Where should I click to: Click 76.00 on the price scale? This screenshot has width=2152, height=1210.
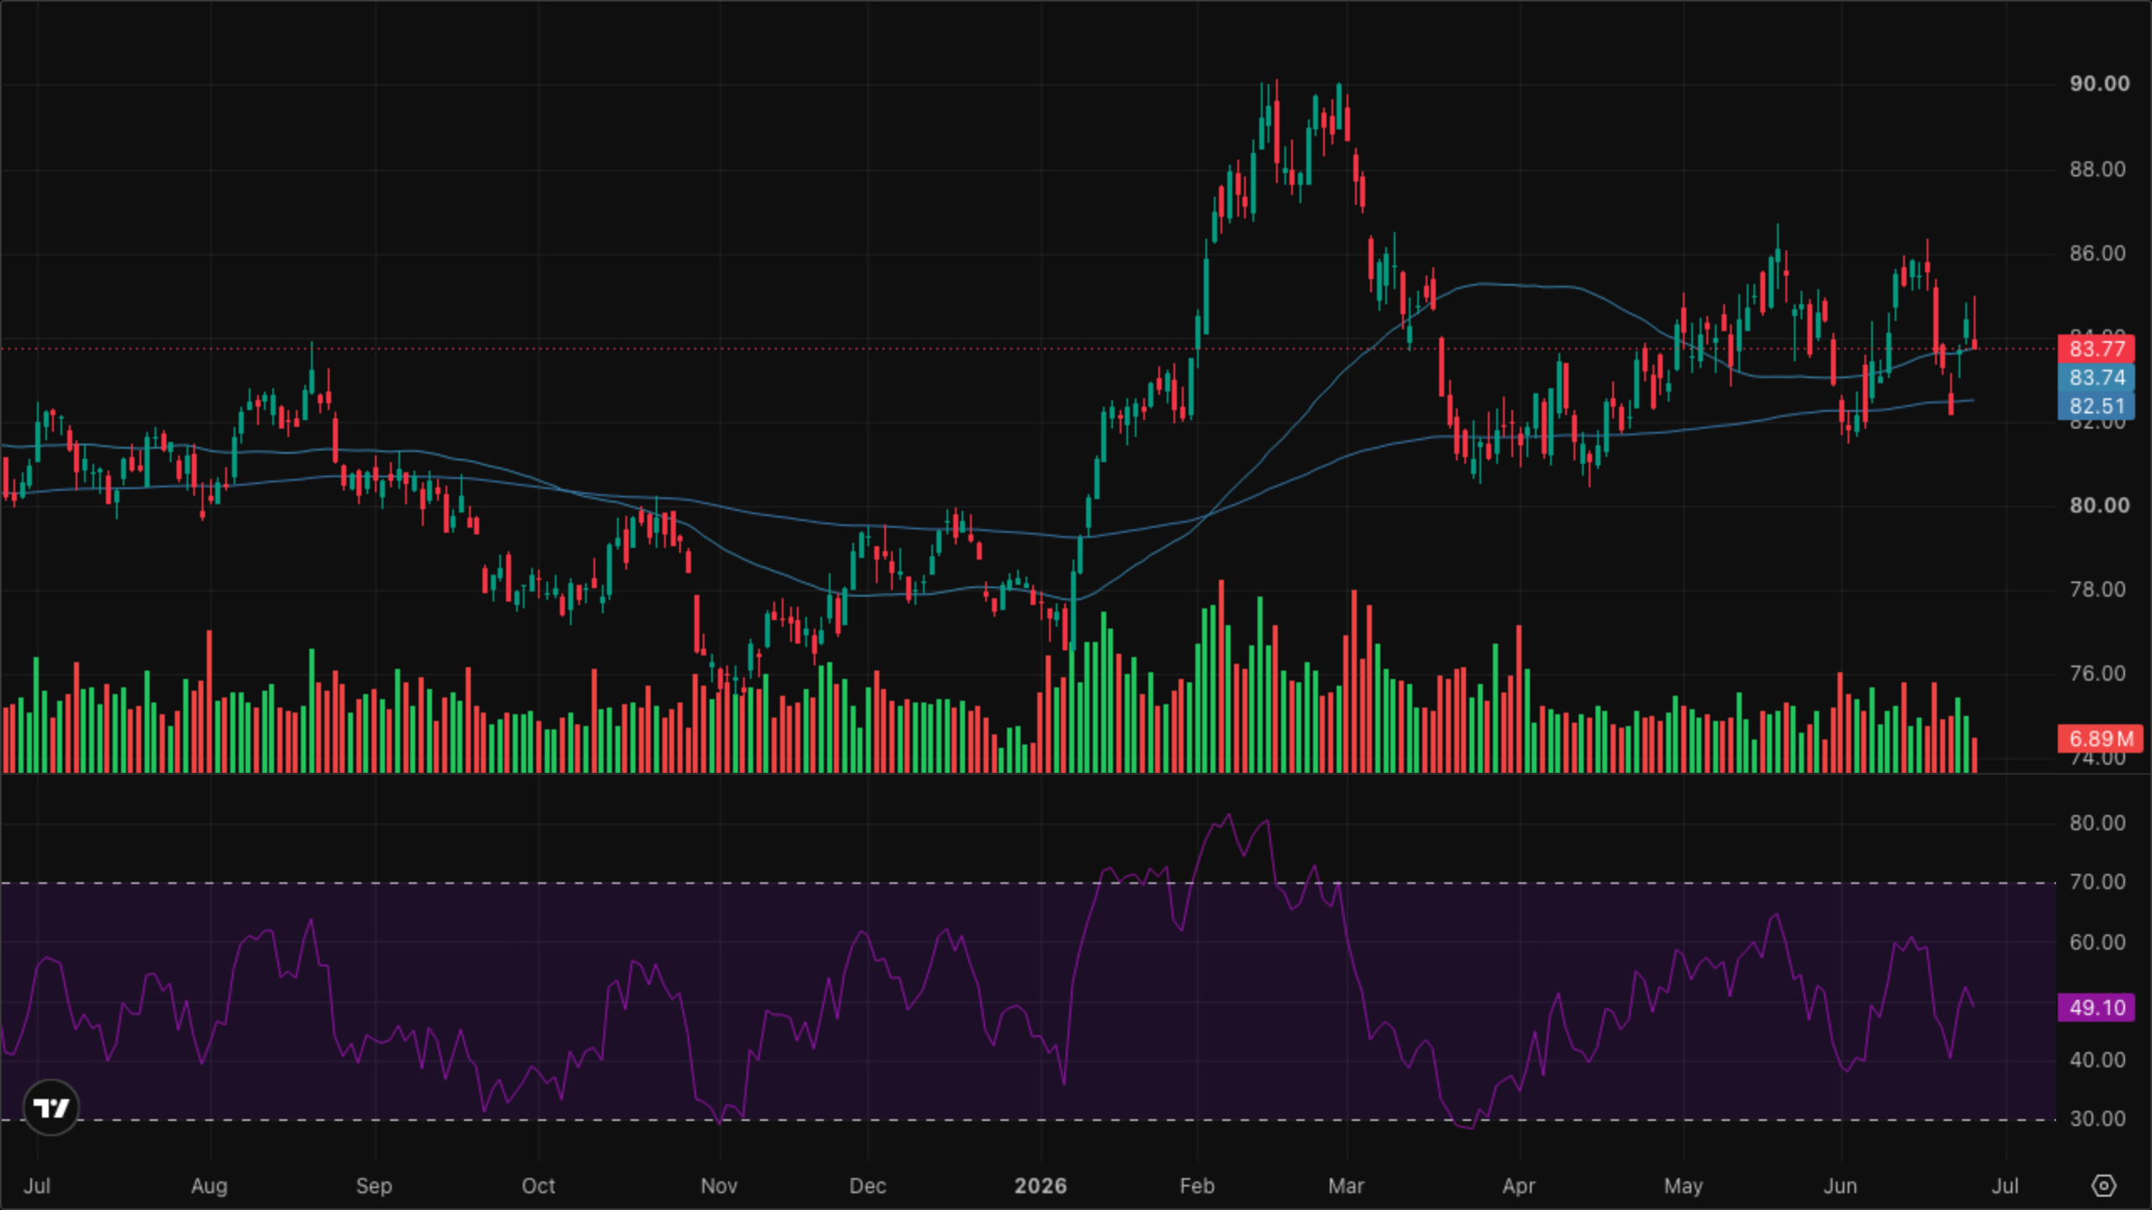2097,673
